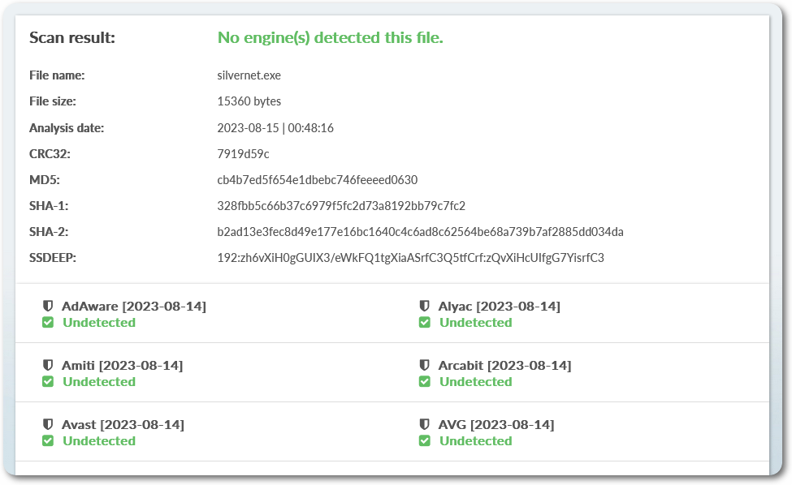Click the shield icon beside AVG
This screenshot has width=792, height=485.
[x=424, y=424]
